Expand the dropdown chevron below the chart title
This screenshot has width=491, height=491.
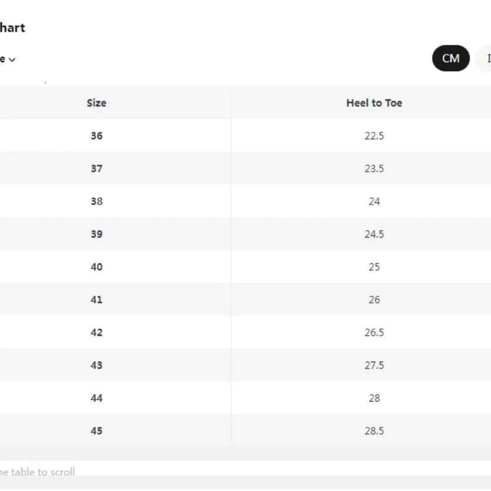[12, 59]
